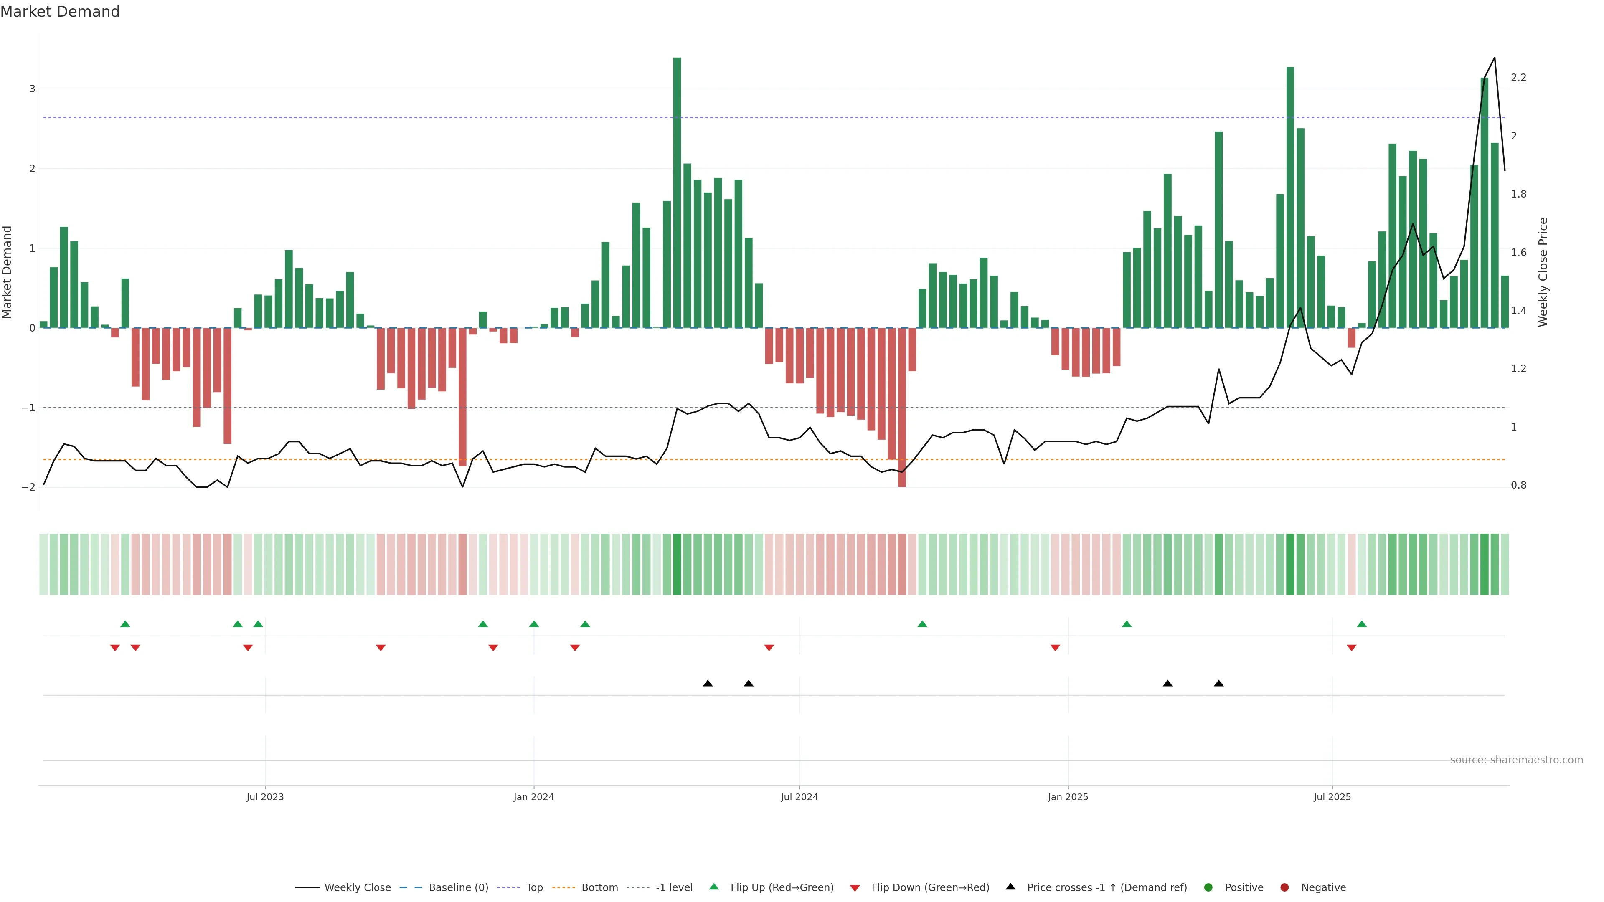1604x902 pixels.
Task: Click the rightmost red flip-down triangle marker
Action: coord(1351,648)
